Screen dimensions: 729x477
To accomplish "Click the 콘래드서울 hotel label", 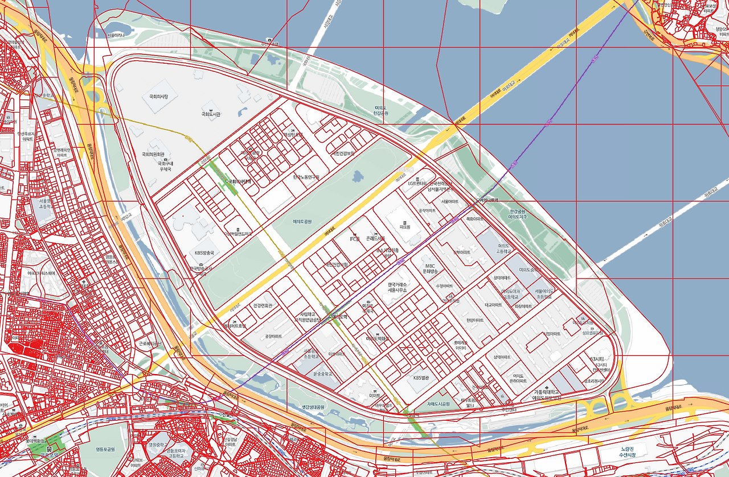I will (x=375, y=238).
